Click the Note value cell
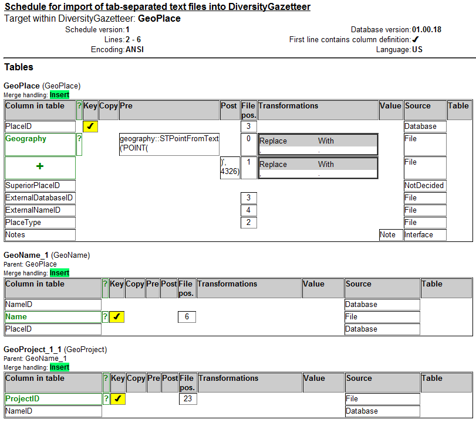 [x=391, y=235]
